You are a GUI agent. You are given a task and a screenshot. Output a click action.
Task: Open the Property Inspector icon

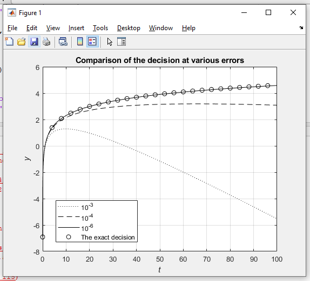(x=122, y=41)
